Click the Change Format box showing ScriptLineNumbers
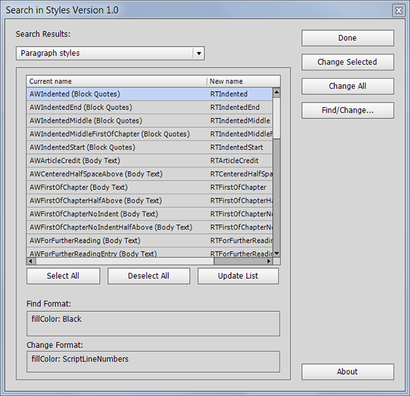This screenshot has height=396, width=410. coord(153,362)
